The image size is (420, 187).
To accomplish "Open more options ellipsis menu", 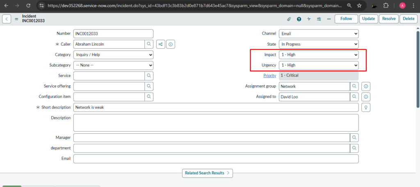I will tap(329, 19).
